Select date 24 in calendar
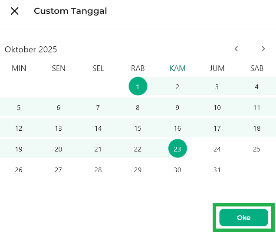 (x=217, y=149)
